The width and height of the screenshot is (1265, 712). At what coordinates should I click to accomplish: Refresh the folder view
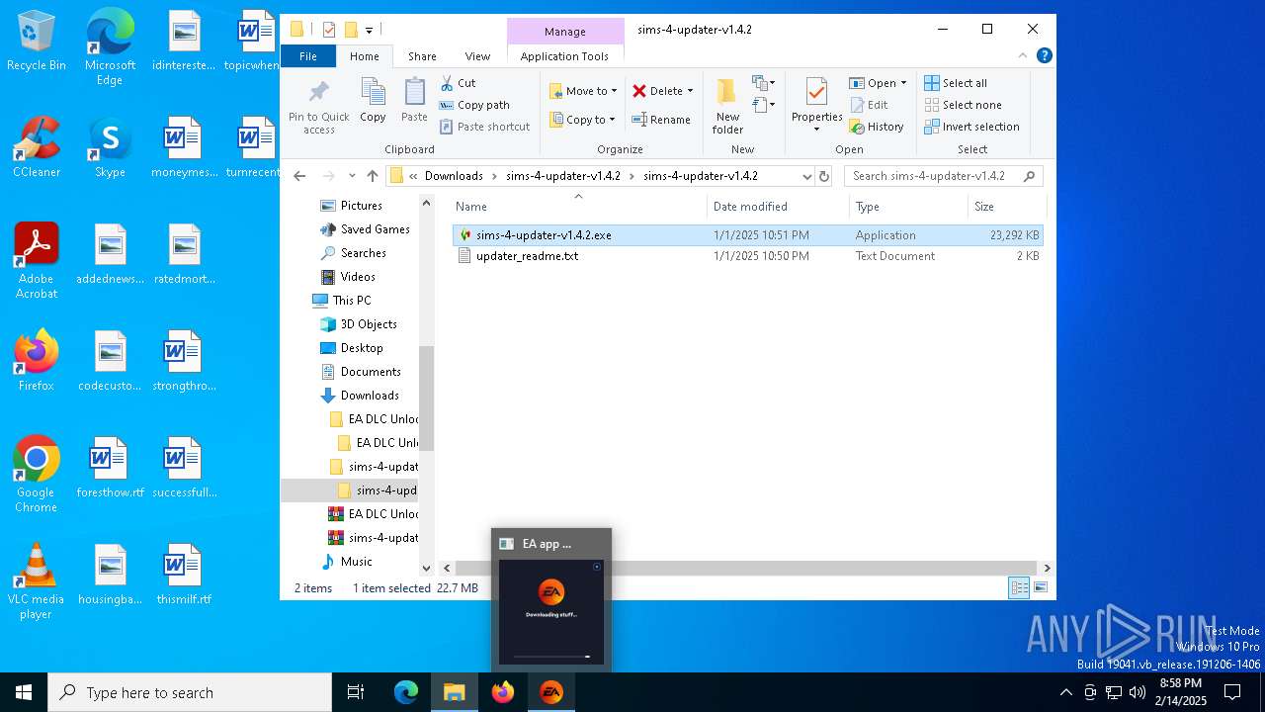pos(824,176)
